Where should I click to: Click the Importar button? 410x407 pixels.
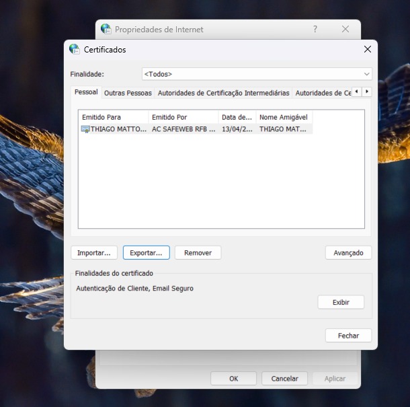(x=94, y=253)
